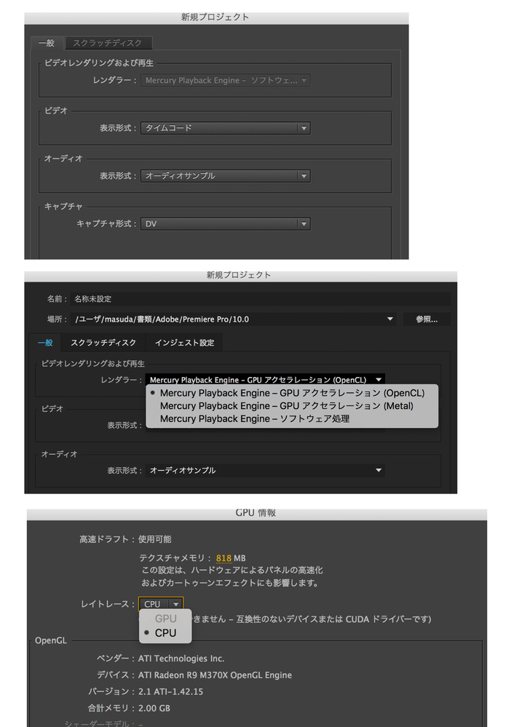The height and width of the screenshot is (727, 514).
Task: Select the 一般 tab in middle dialog
Action: tap(45, 343)
